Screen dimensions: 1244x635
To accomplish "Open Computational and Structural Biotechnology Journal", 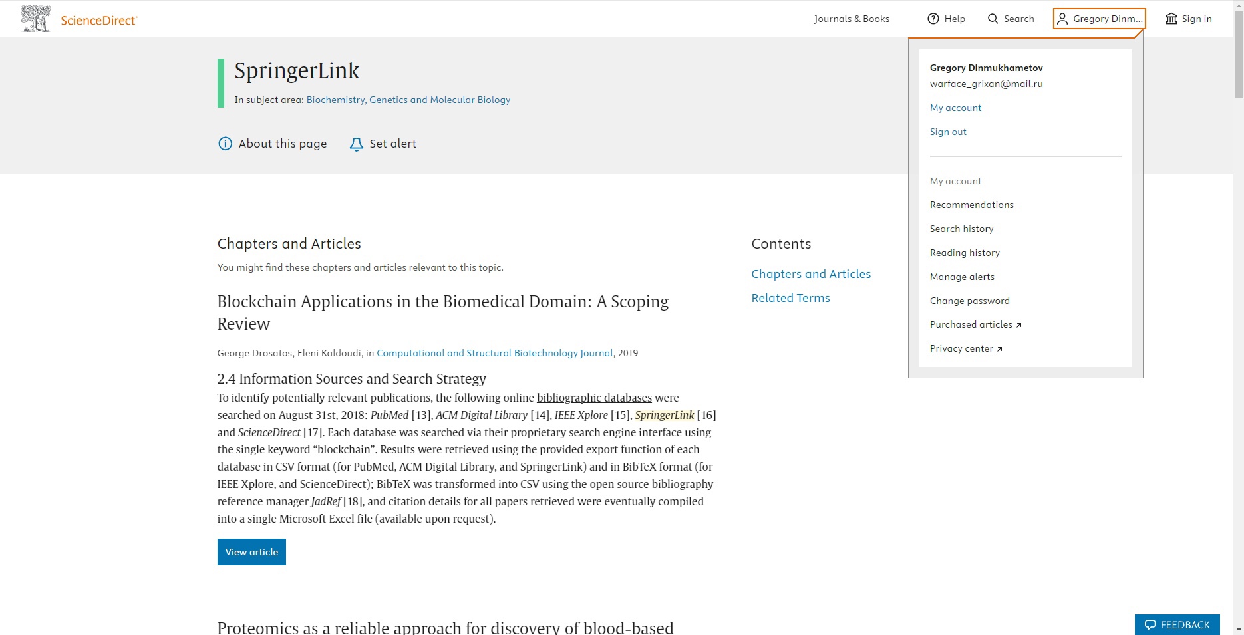I will coord(495,353).
